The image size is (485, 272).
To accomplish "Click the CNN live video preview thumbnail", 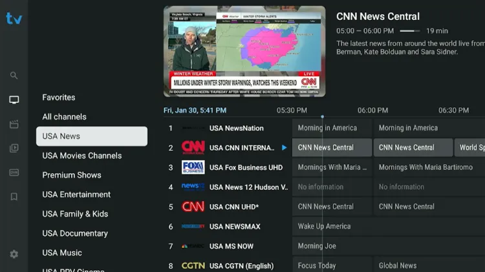I will point(244,51).
